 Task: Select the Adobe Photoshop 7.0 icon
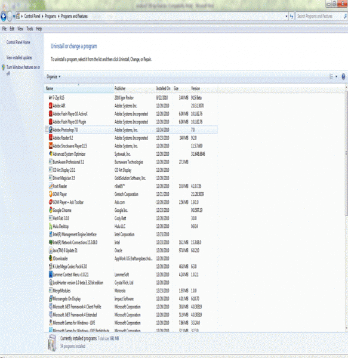[51, 129]
